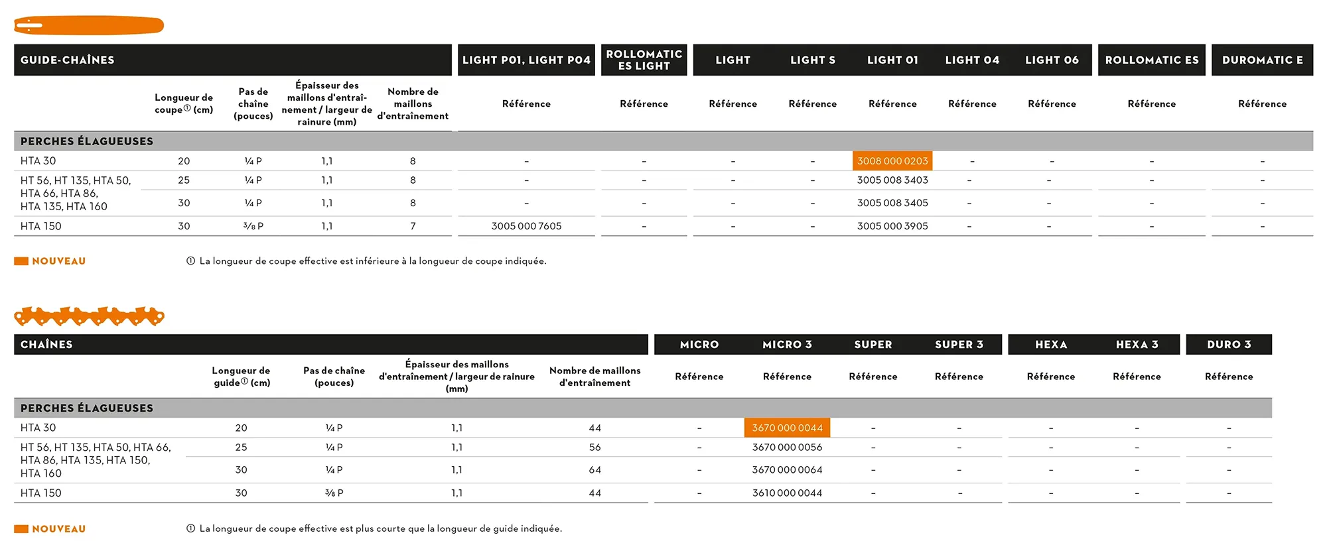Click the DURO 3 column header
This screenshot has width=1327, height=551.
point(1229,344)
